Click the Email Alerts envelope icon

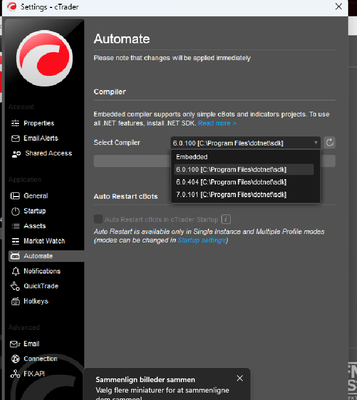pyautogui.click(x=15, y=138)
